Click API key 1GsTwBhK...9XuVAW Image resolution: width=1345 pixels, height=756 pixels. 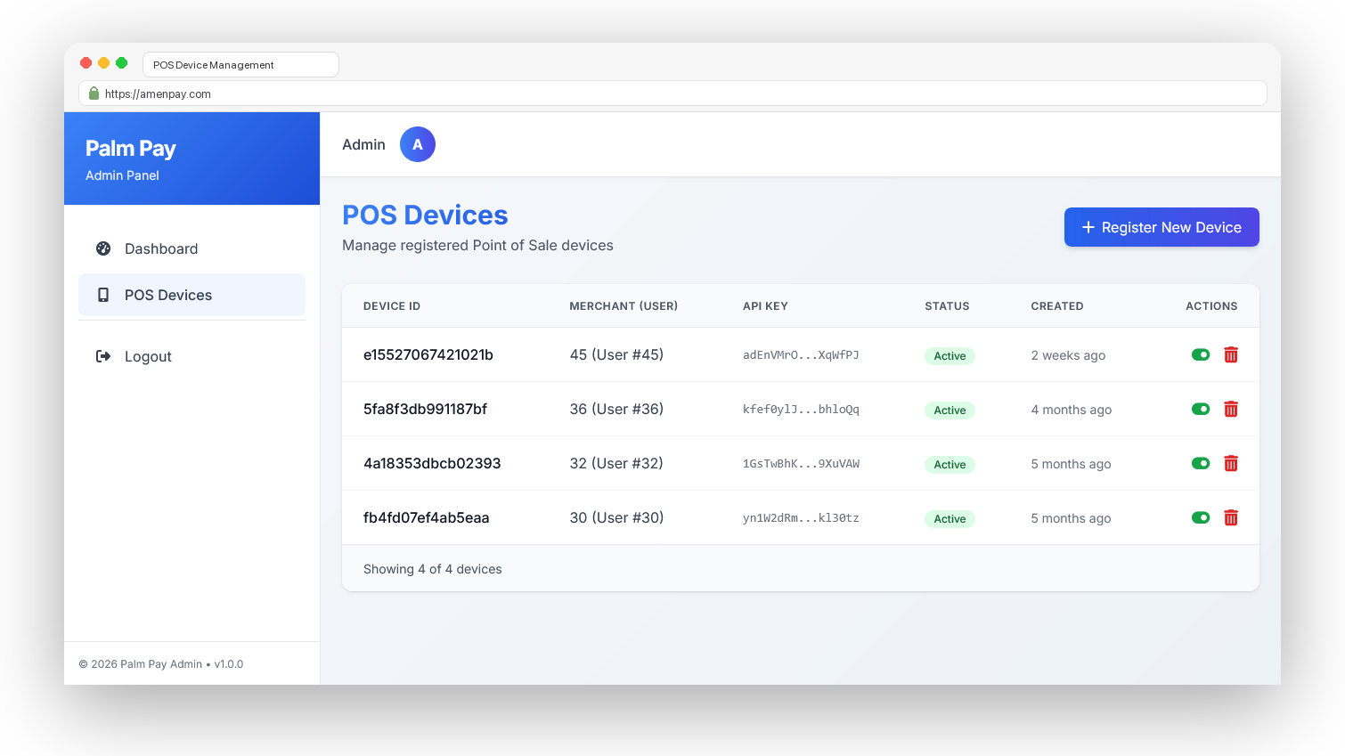pos(801,463)
